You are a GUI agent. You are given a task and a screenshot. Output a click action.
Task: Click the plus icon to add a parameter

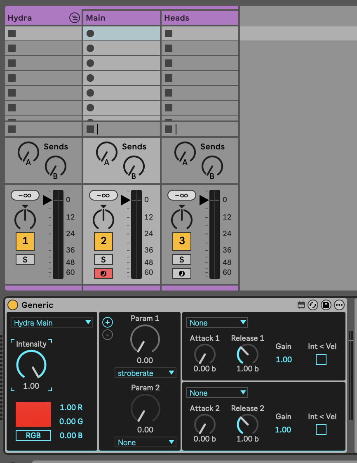107,322
